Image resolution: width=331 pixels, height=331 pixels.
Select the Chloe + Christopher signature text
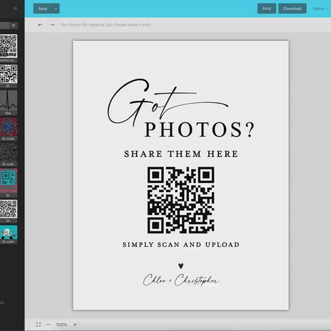click(181, 280)
